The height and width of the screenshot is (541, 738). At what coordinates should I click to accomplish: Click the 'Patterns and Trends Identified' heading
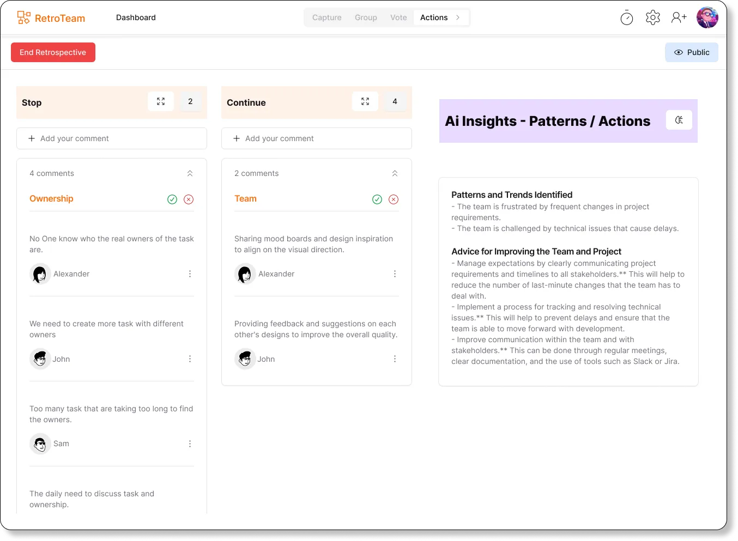pyautogui.click(x=512, y=195)
